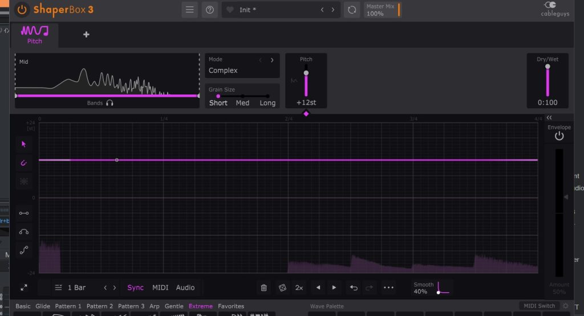Select the pen draw tool

pyautogui.click(x=24, y=163)
